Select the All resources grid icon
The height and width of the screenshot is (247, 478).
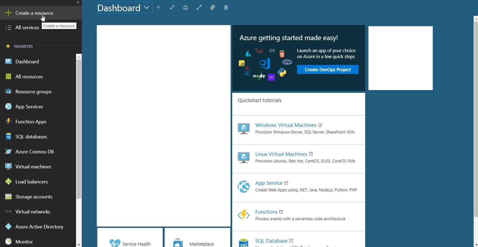8,76
